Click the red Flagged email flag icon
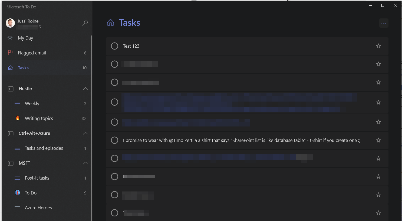Screen dimensions: 402x221 [x=10, y=53]
